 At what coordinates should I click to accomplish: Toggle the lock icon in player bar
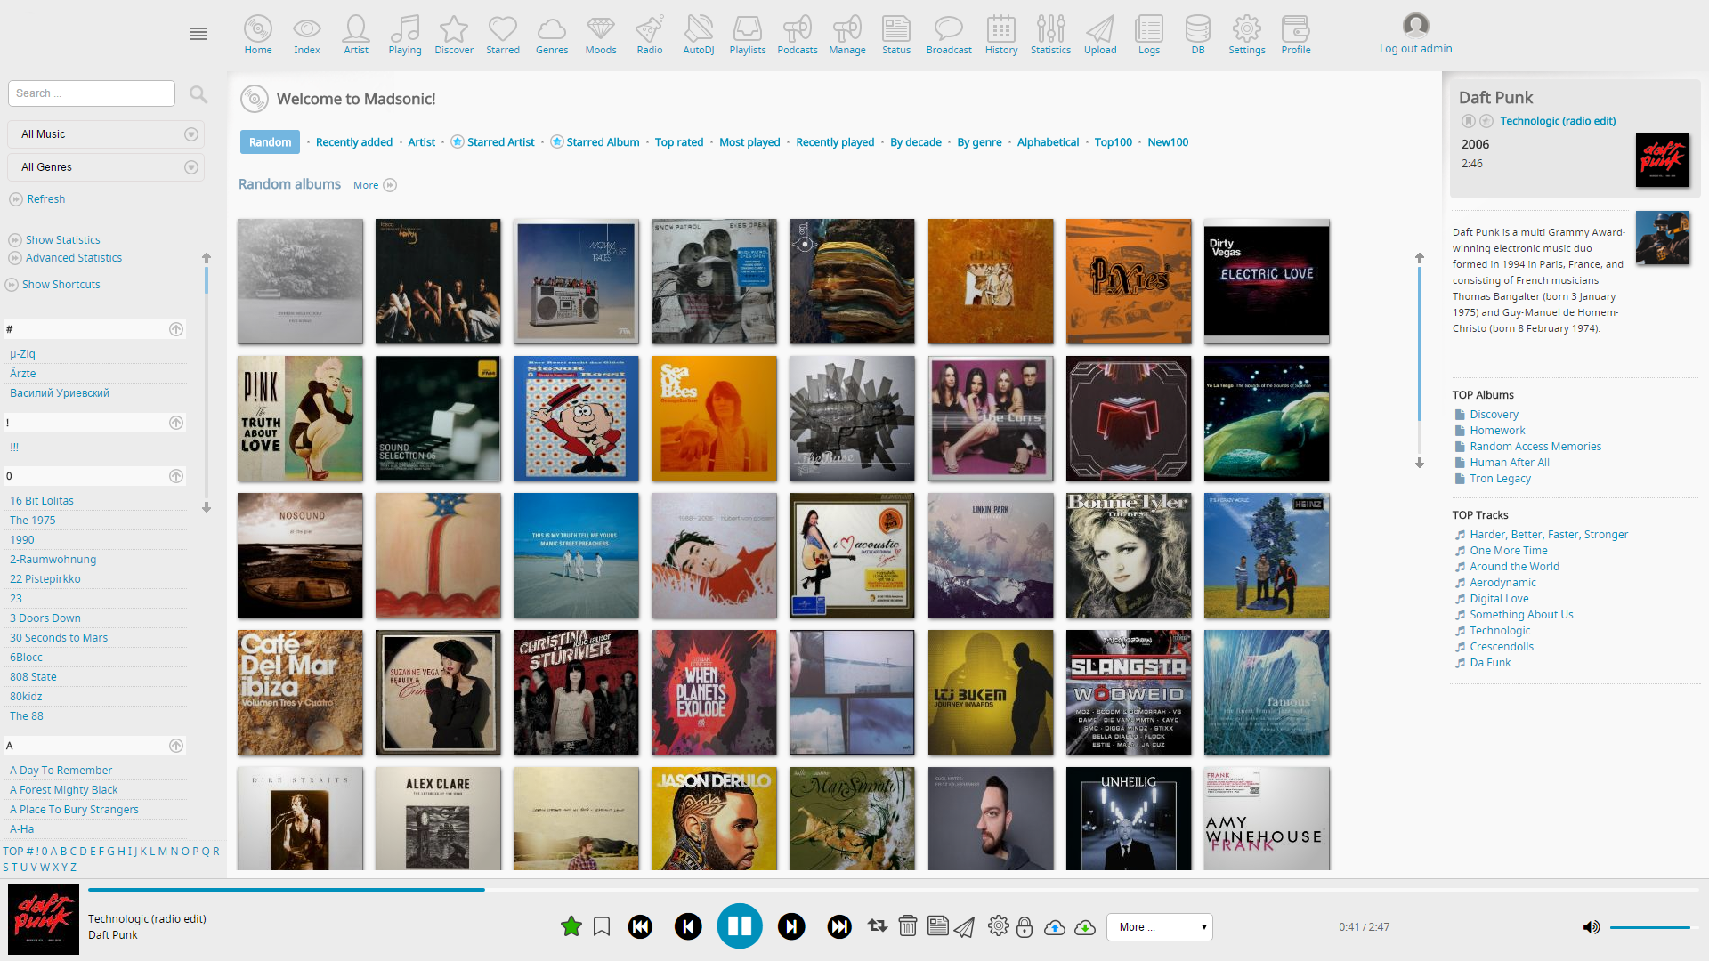1025,926
